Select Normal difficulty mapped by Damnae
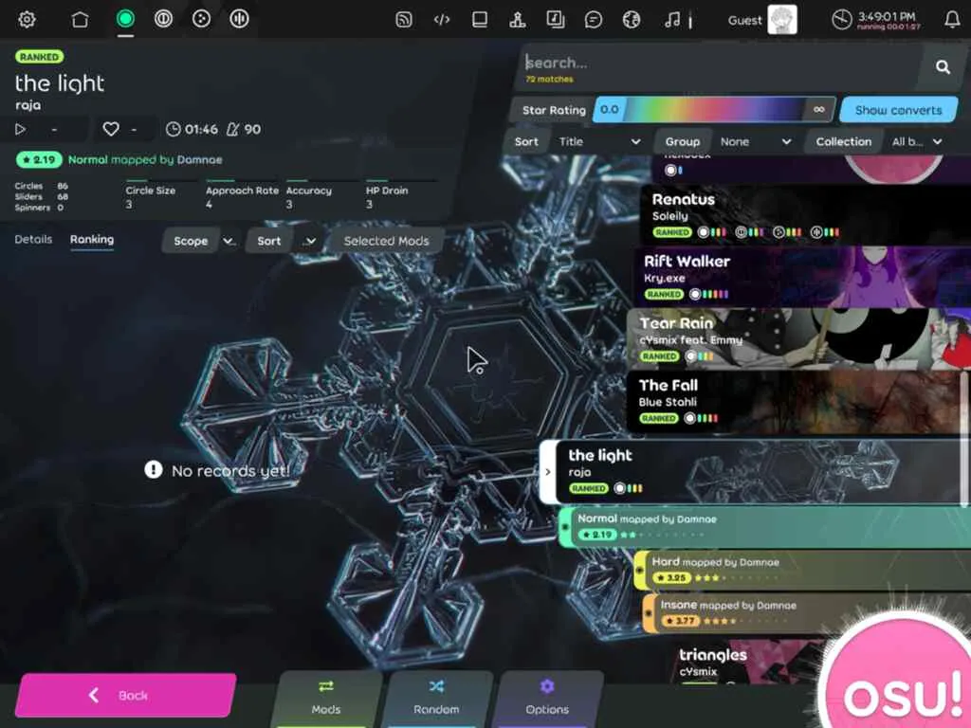This screenshot has width=971, height=728. click(x=765, y=526)
